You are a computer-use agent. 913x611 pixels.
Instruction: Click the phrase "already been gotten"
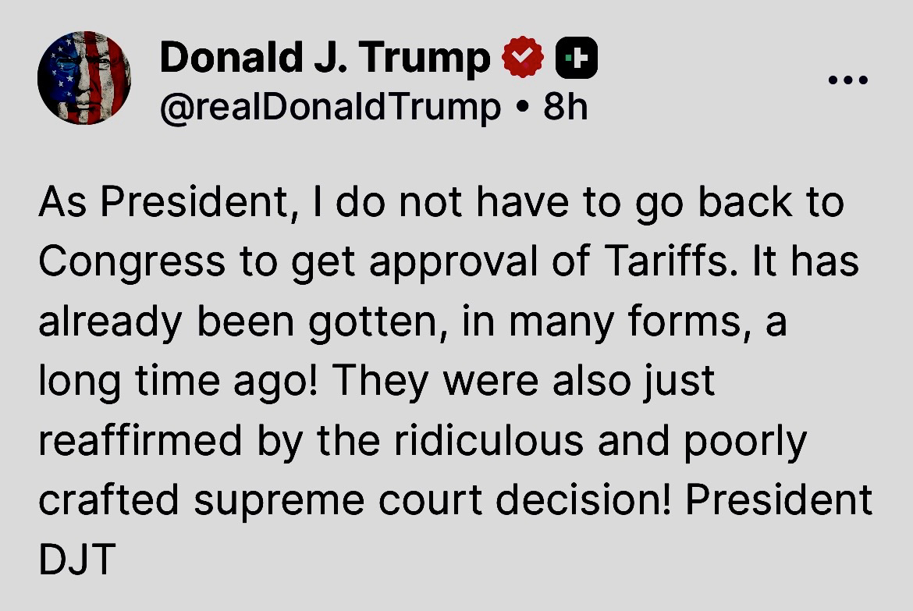[x=242, y=321]
